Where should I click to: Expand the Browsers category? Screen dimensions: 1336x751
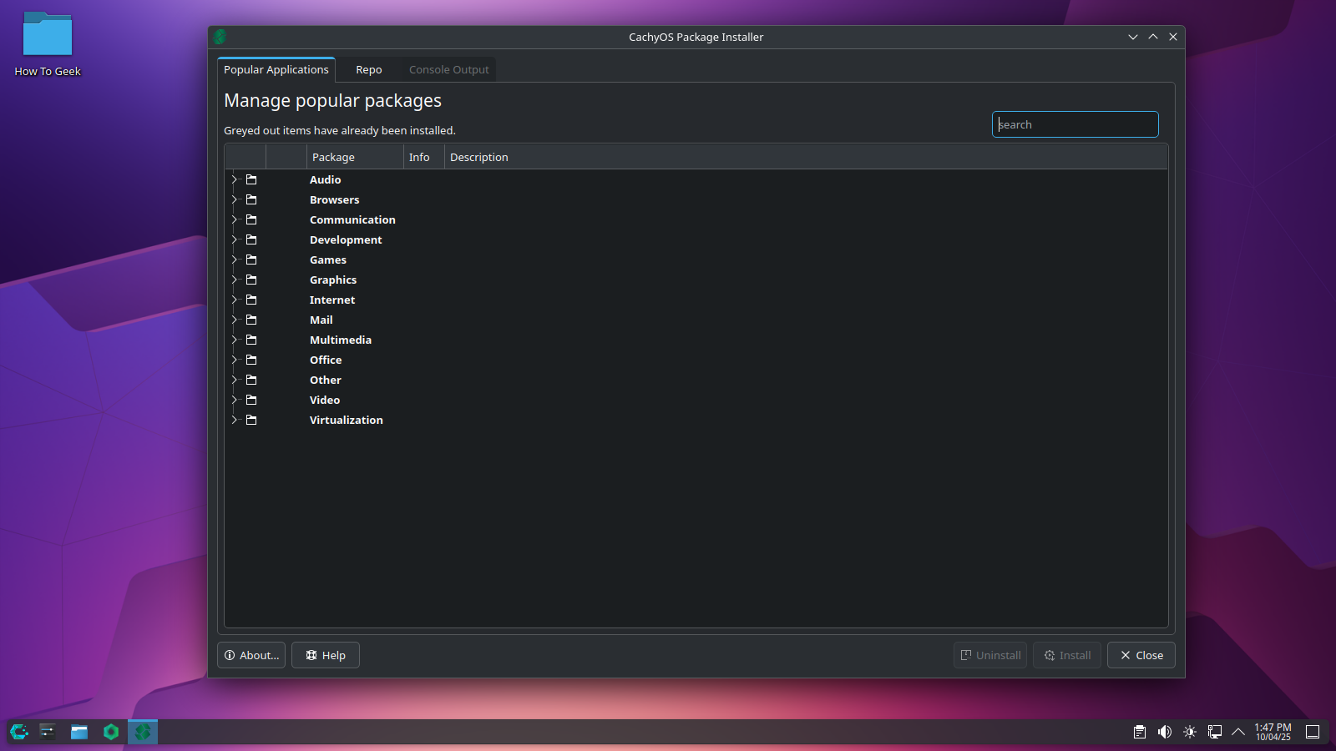click(234, 199)
